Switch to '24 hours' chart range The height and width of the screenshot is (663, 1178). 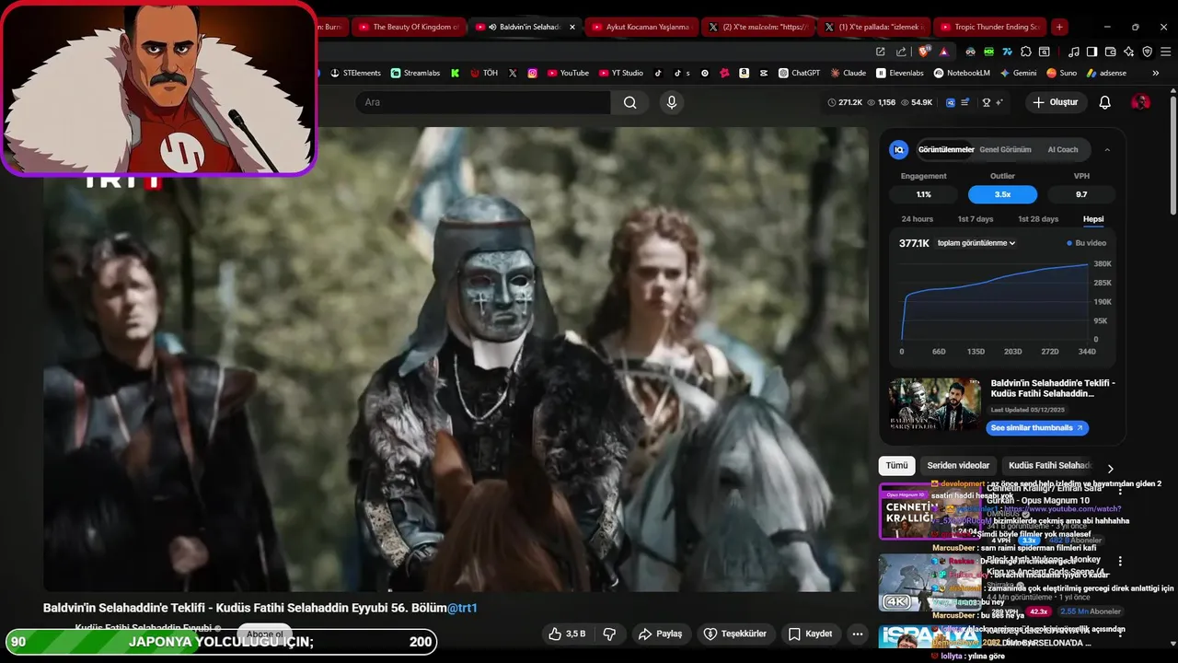[x=917, y=219]
